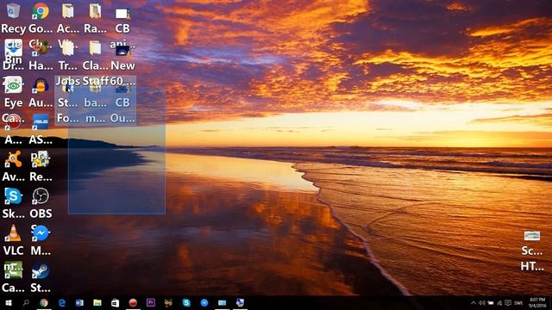
Task: Select the red ball shortcut labeled "A..."
Action: click(x=14, y=122)
